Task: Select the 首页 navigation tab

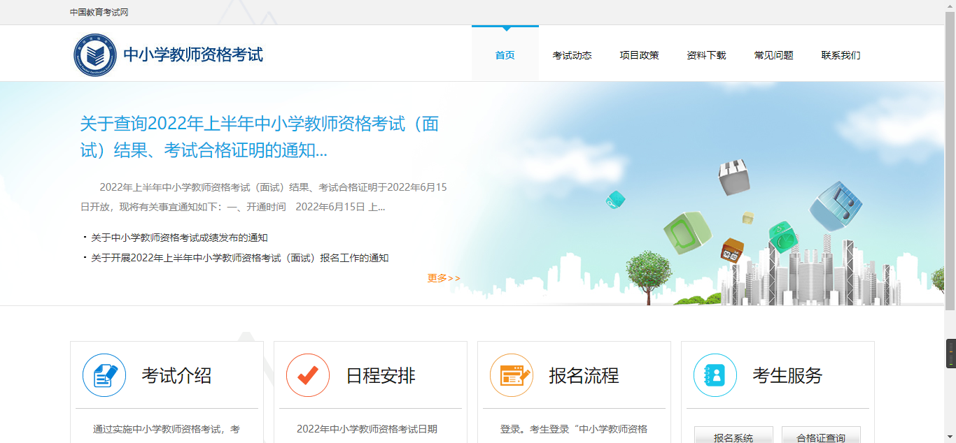Action: click(x=505, y=55)
